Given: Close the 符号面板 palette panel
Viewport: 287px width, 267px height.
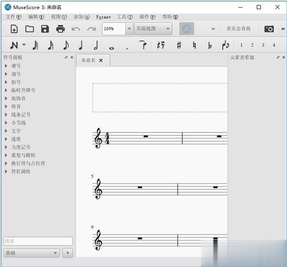Looking at the screenshot, I should (72, 57).
